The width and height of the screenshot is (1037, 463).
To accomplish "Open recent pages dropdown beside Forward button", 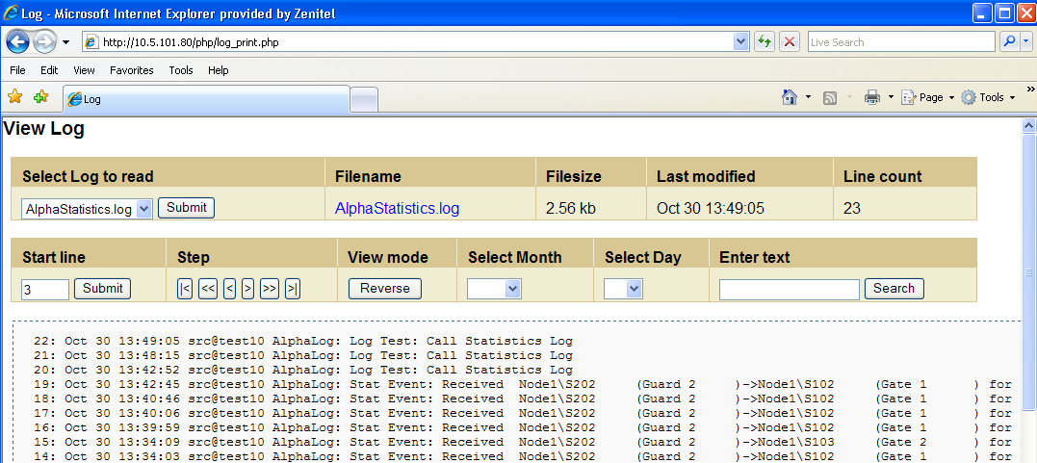I will point(65,43).
